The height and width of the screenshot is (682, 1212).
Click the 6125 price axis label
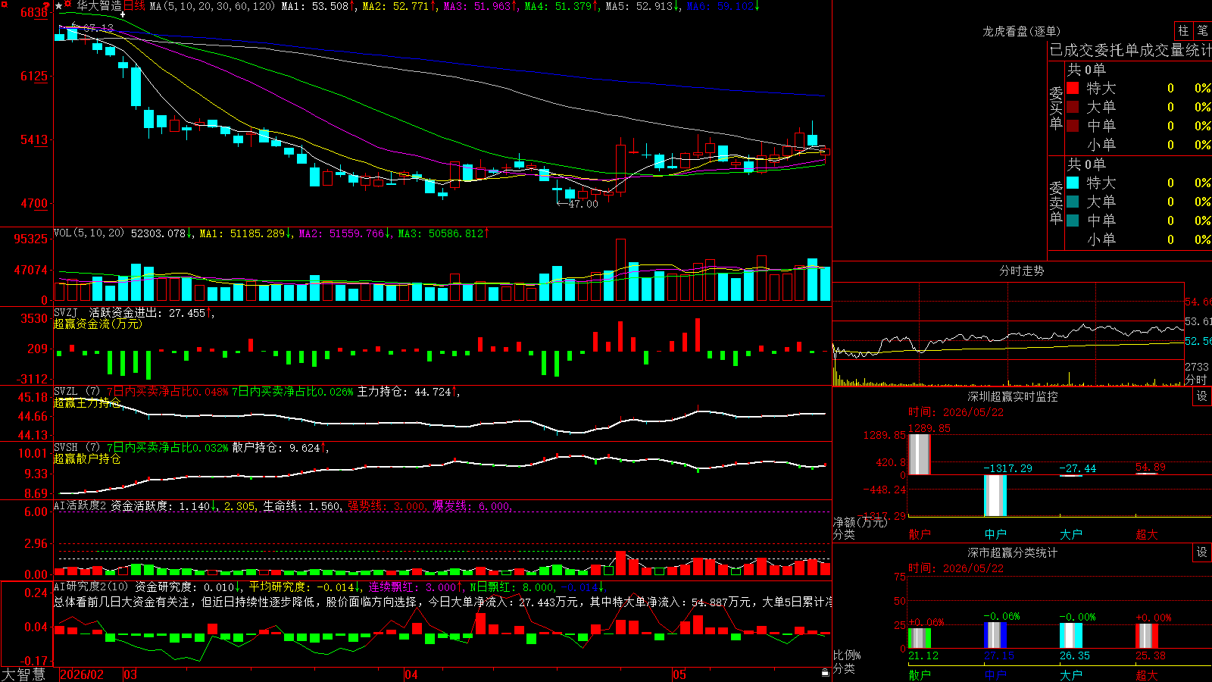pyautogui.click(x=34, y=76)
